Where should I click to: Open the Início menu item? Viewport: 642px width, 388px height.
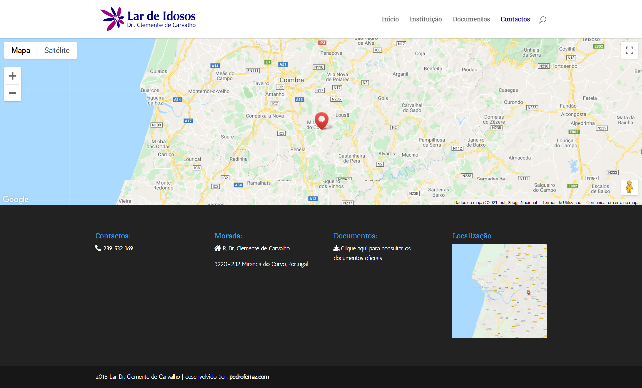point(390,19)
